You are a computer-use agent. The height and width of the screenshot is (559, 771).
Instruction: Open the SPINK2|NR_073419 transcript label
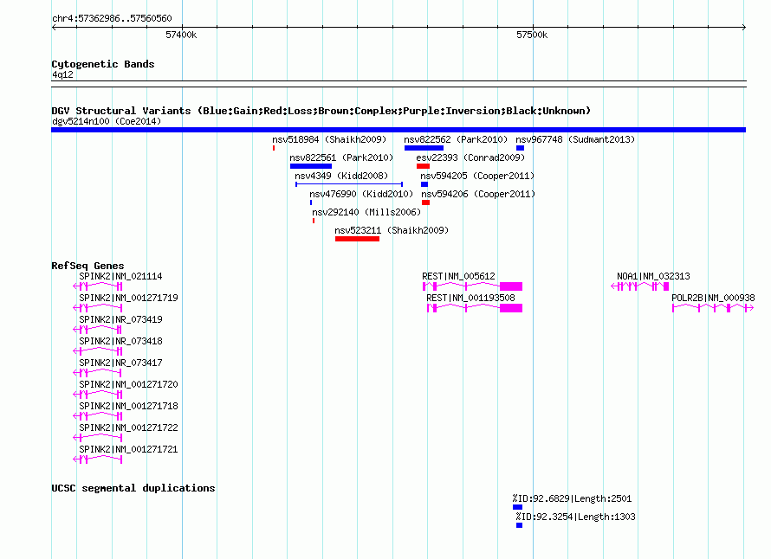pos(120,319)
